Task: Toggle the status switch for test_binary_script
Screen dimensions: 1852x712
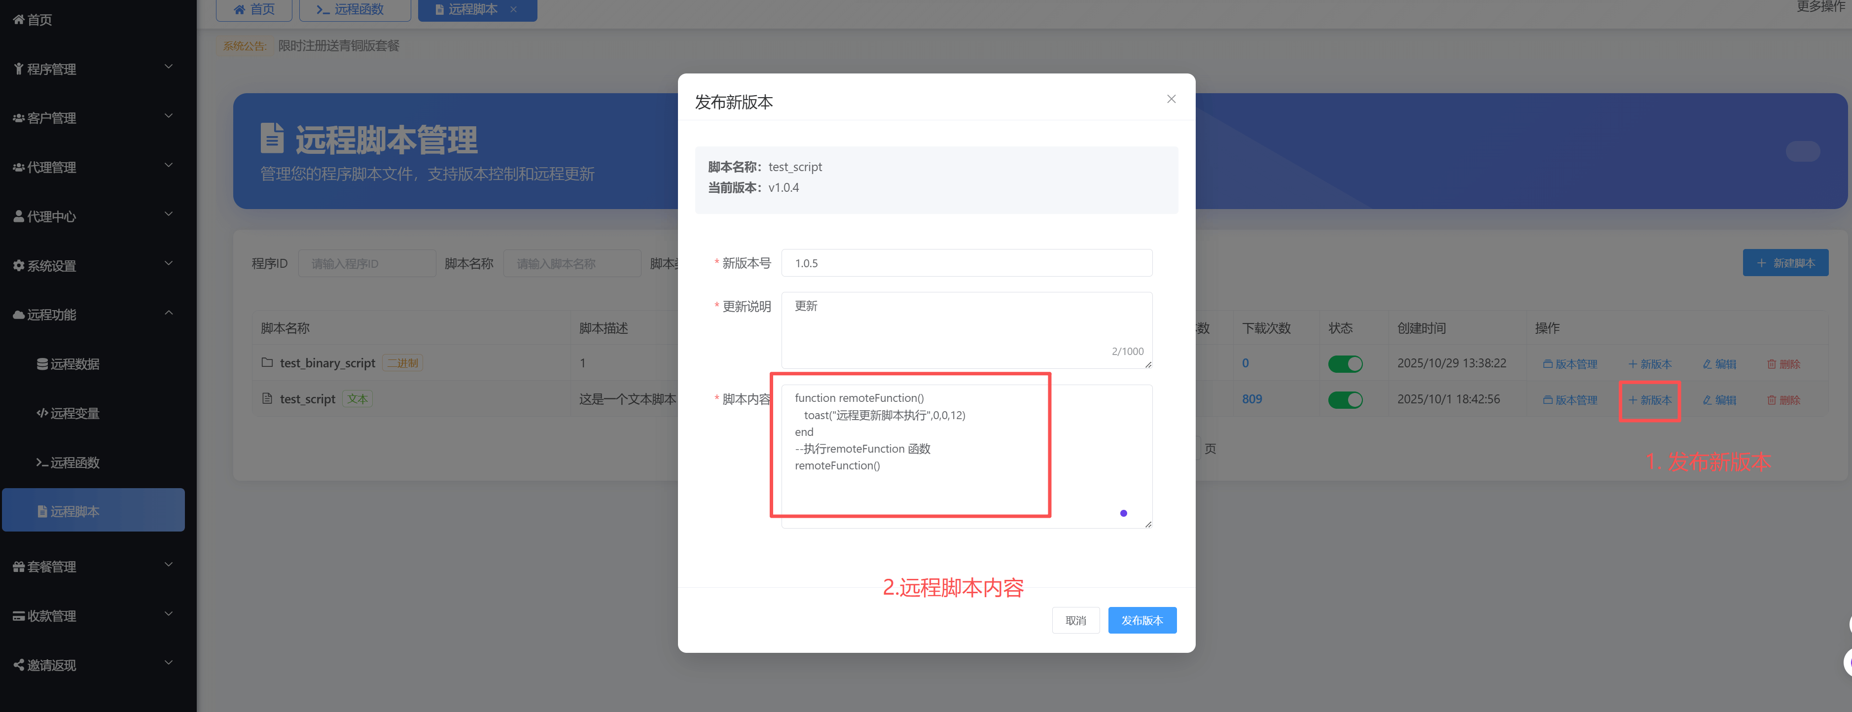Action: click(x=1345, y=363)
